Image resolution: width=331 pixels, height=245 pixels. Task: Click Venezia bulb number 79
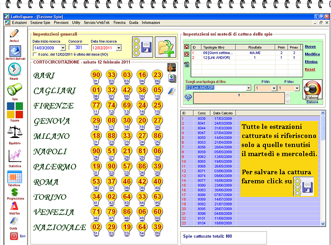click(x=112, y=213)
